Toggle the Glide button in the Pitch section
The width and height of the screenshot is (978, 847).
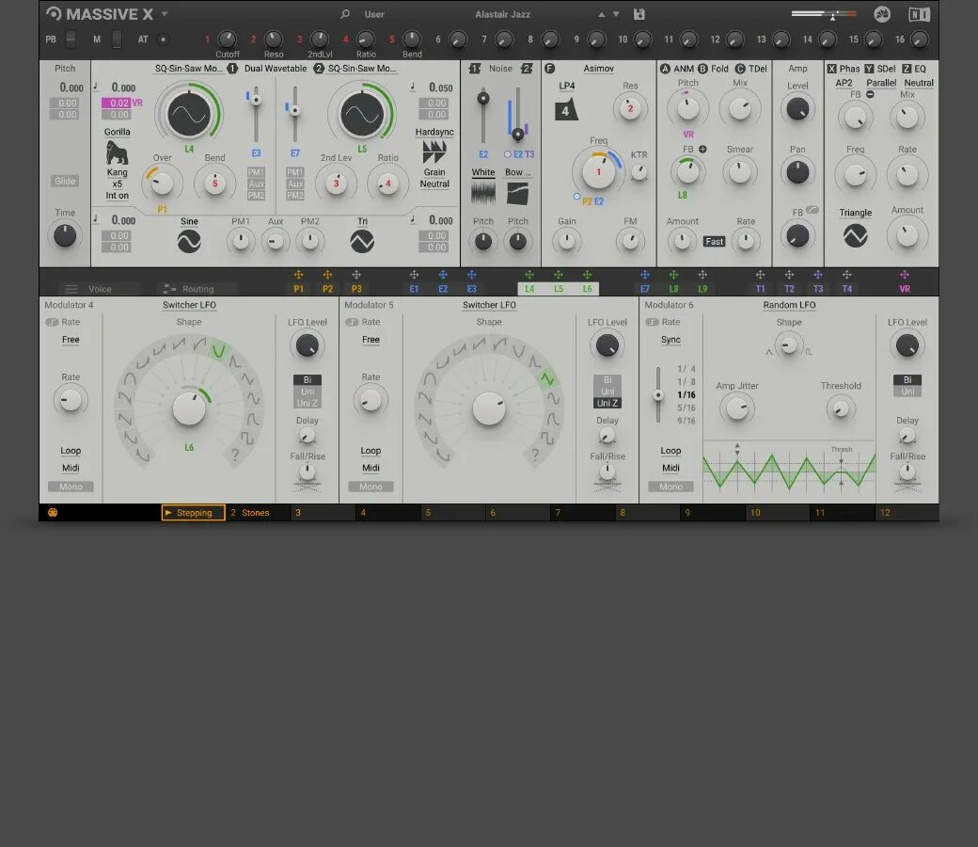(65, 181)
